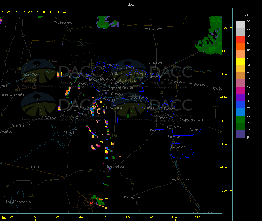Click the A_Villanueva place label
This screenshot has height=221, width=262.
[152, 29]
